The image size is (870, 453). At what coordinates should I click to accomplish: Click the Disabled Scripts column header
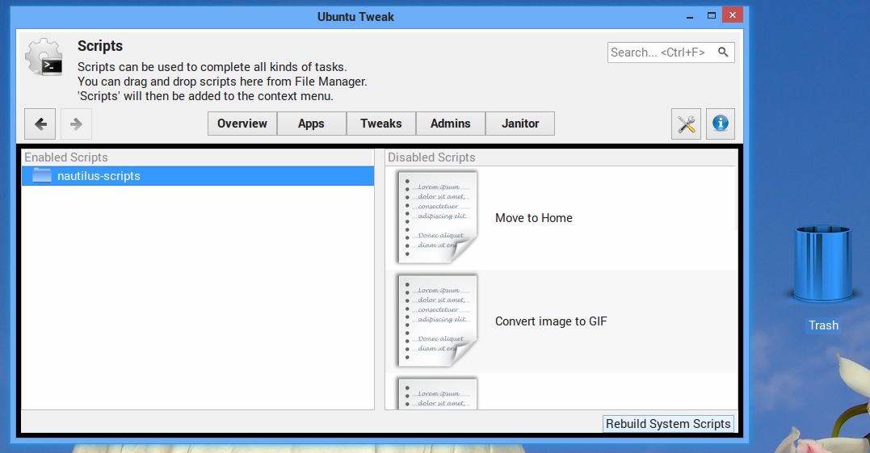[x=561, y=157]
